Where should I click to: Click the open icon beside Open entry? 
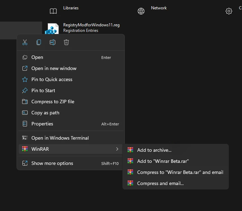click(x=25, y=57)
